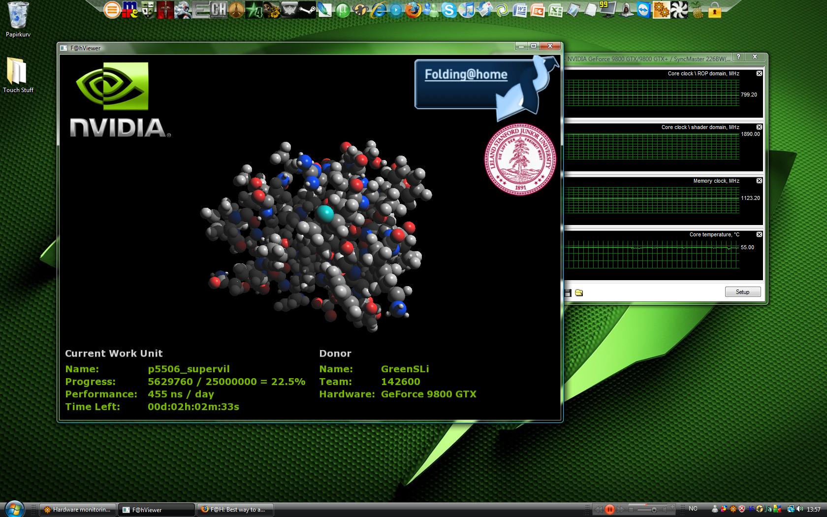Open the network tray icon
Image resolution: width=827 pixels, height=517 pixels.
[x=791, y=509]
